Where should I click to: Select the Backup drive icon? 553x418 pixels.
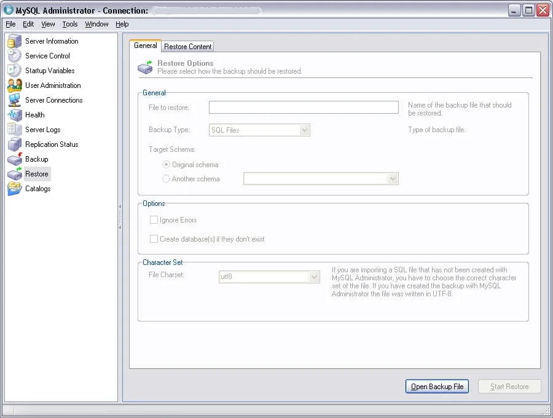14,159
